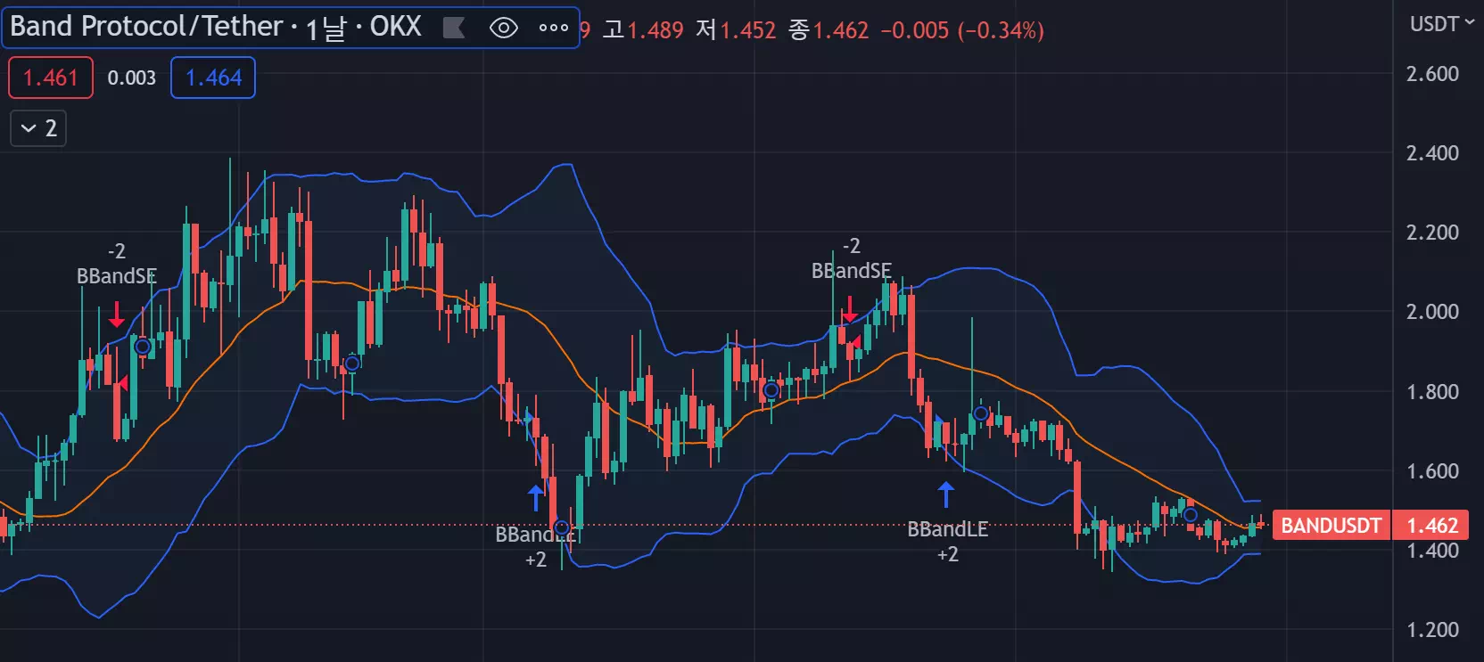Click the right red BBandSE down arrow
The width and height of the screenshot is (1484, 662).
tap(850, 309)
